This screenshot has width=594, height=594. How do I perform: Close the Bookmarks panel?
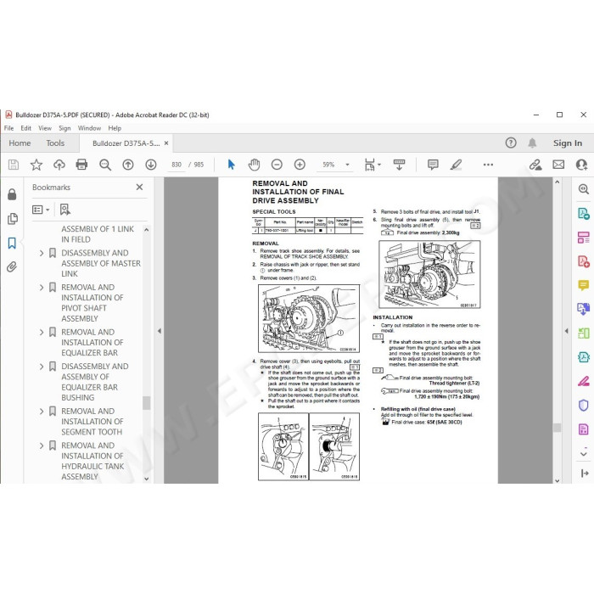[x=139, y=187]
